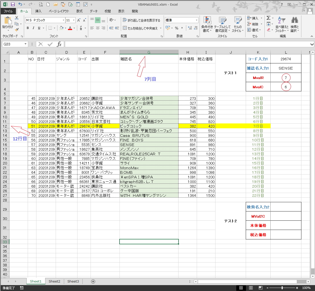Screen dimensions: 315x291
Task: Switch to the データ ribbon tab
Action: click(94, 11)
